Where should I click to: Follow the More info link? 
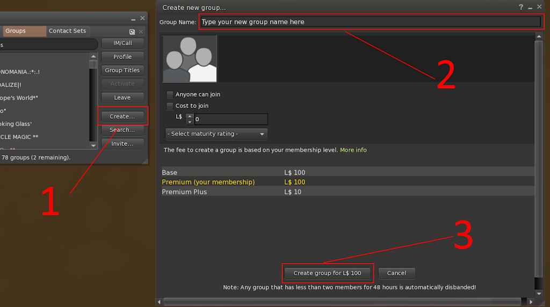353,150
